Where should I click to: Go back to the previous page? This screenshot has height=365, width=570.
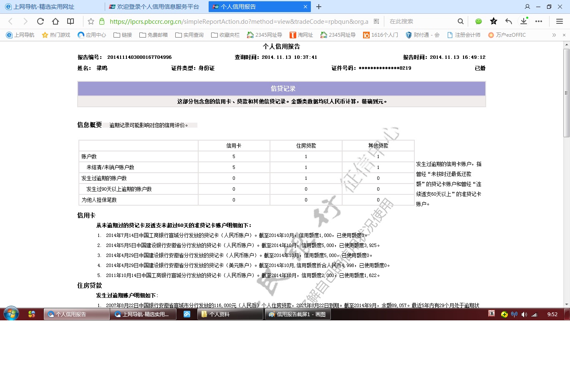click(10, 21)
